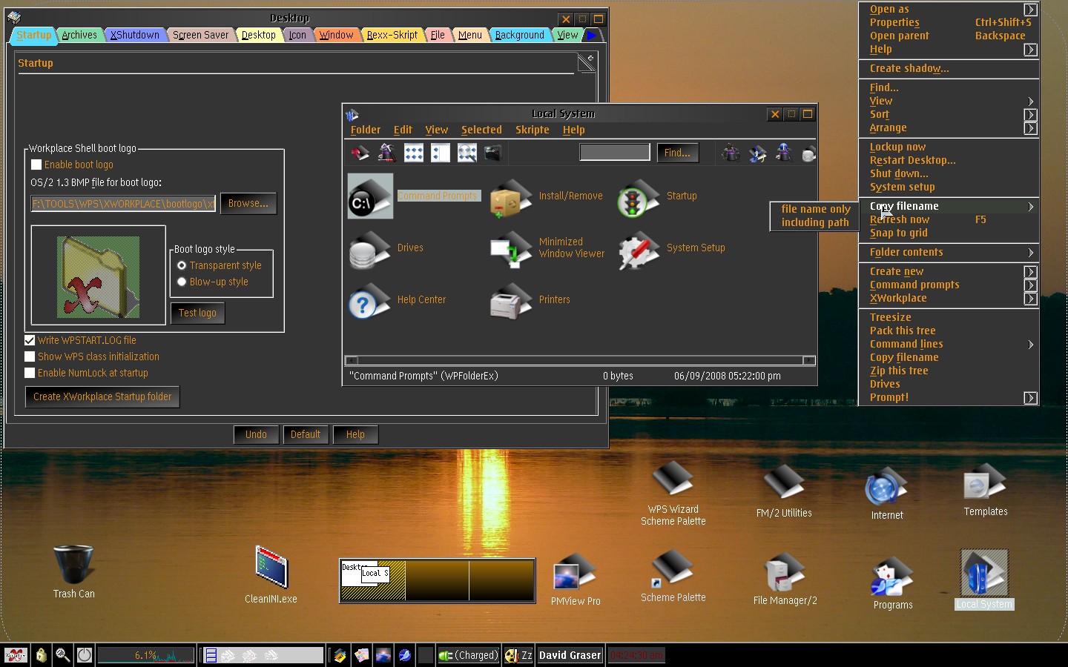Image resolution: width=1068 pixels, height=667 pixels.
Task: Click the horizontal scrollbar in Local System window
Action: 580,360
